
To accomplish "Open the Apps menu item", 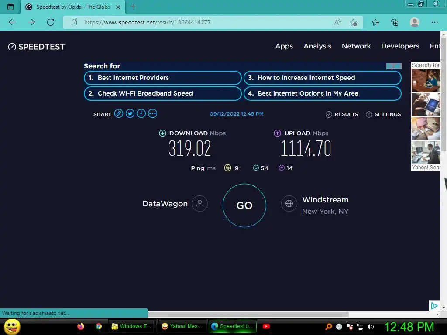I will [x=284, y=46].
